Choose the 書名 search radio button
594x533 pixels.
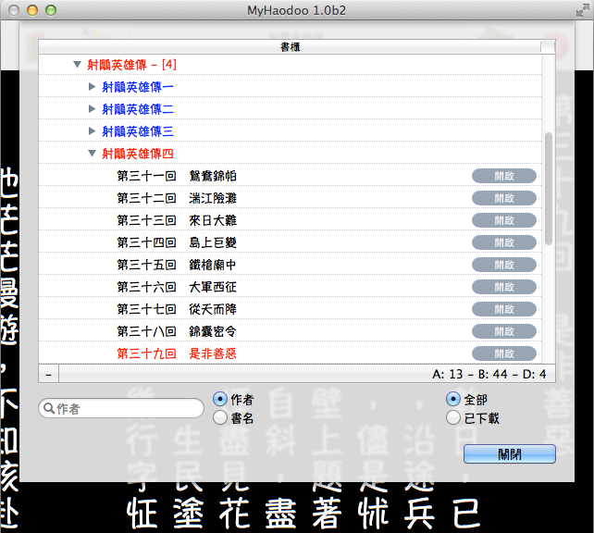pos(220,418)
